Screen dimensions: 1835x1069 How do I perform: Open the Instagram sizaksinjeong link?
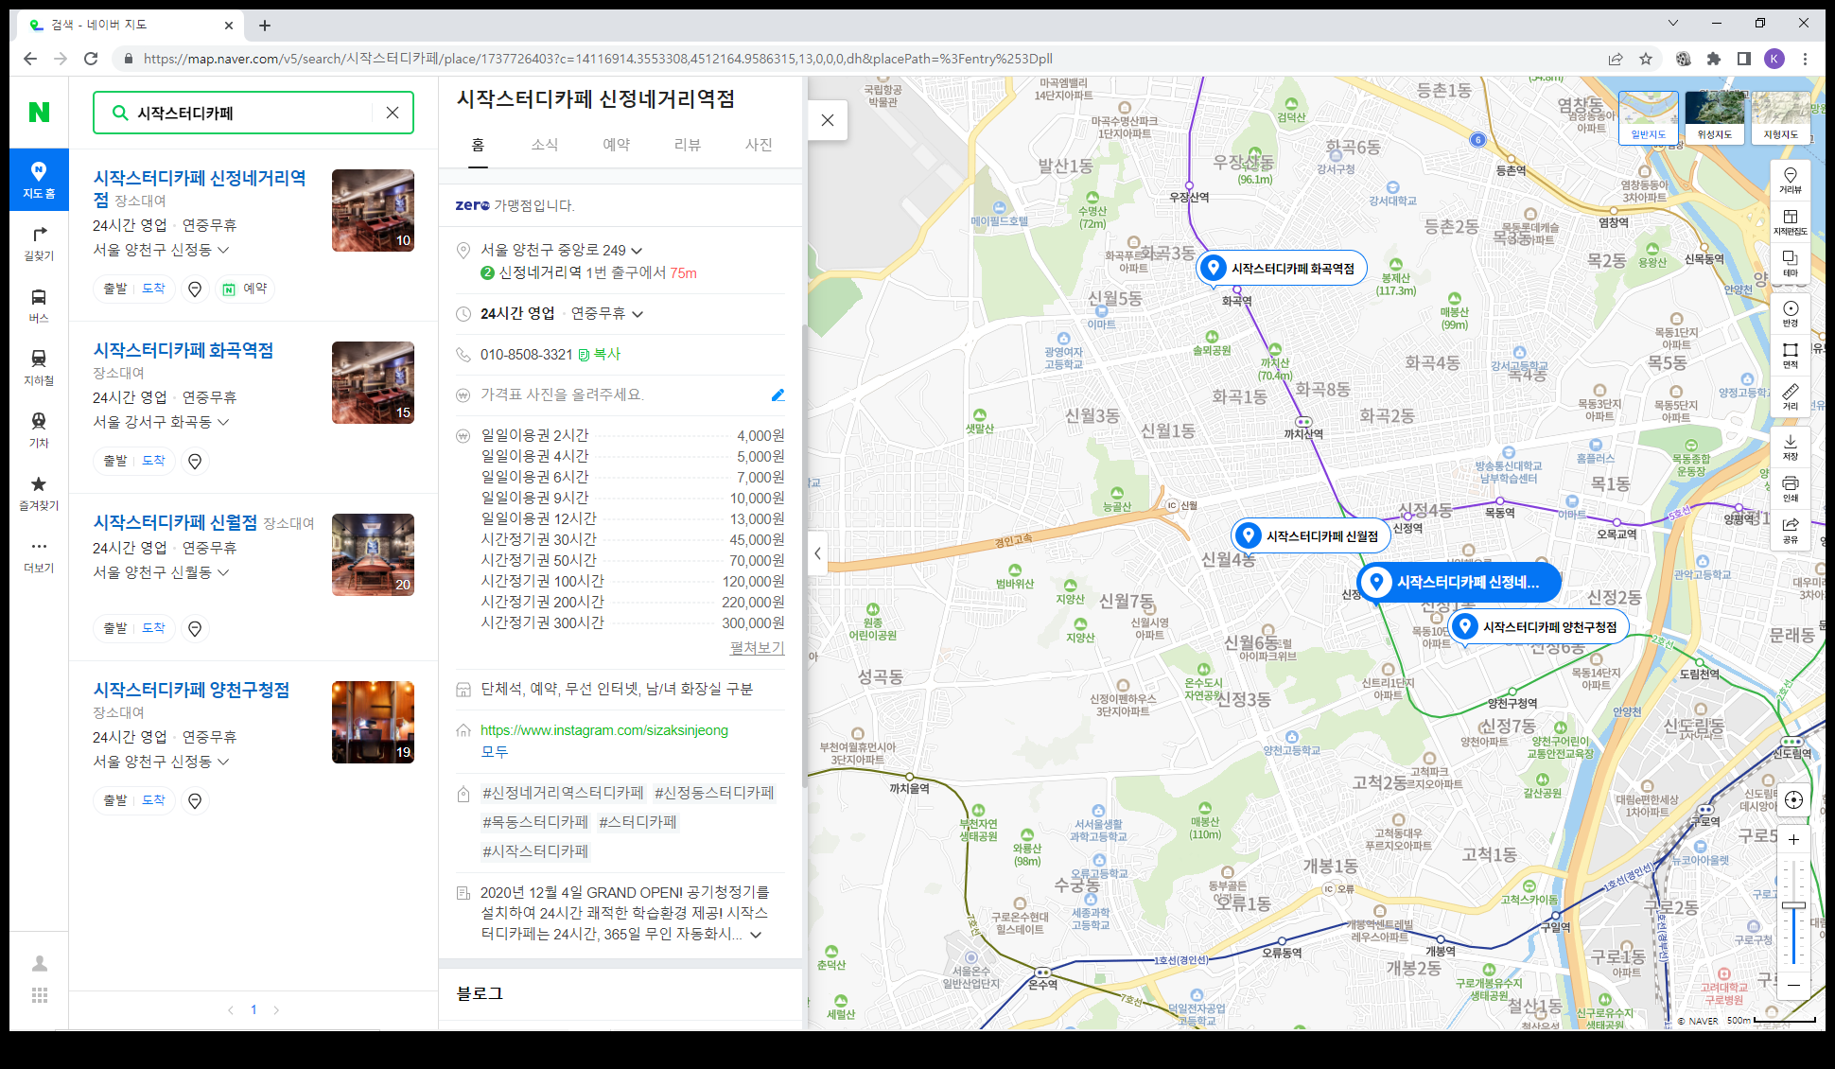tap(604, 730)
